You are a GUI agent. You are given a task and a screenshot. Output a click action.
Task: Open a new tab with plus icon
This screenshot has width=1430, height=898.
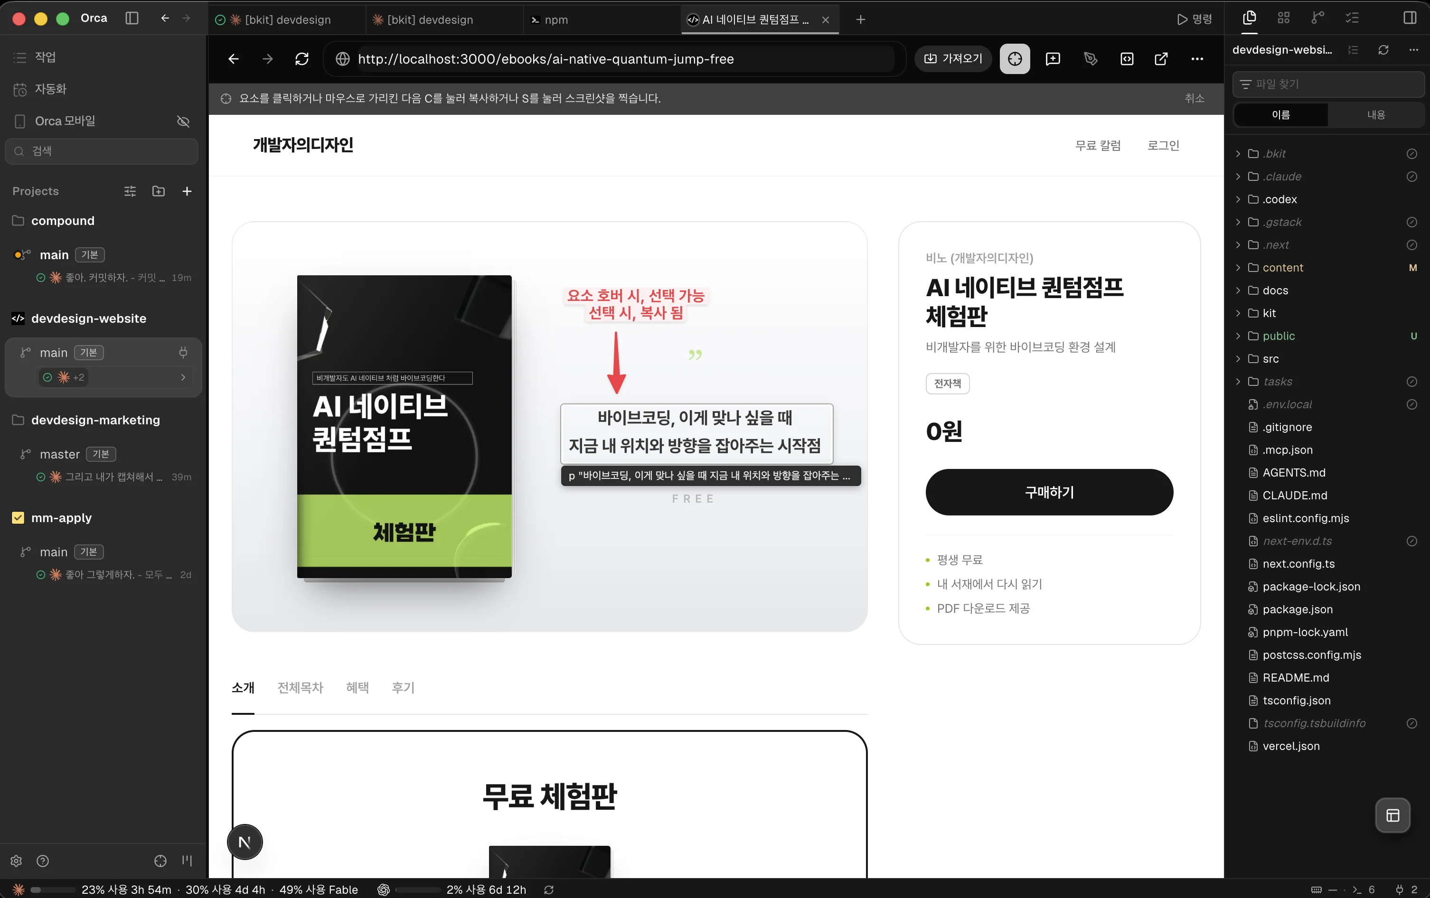860,19
